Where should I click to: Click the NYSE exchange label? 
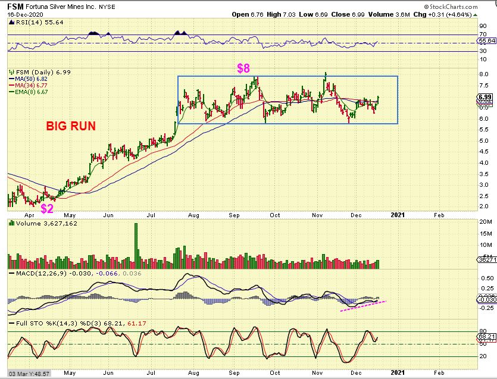tap(107, 7)
